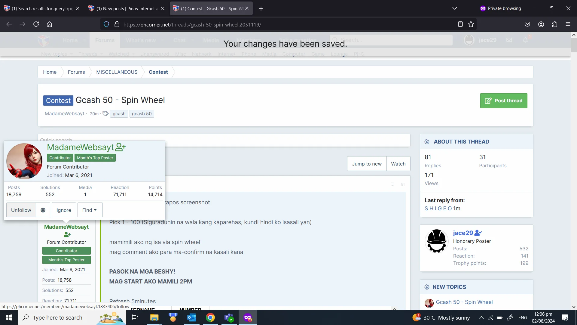The width and height of the screenshot is (577, 325).
Task: Go back to previous page
Action: tap(9, 24)
